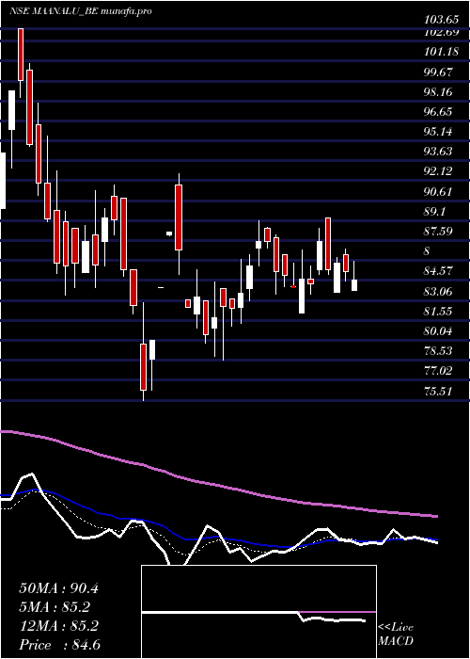Click the 98.16 price level label
This screenshot has height=659, width=470.
tap(438, 92)
